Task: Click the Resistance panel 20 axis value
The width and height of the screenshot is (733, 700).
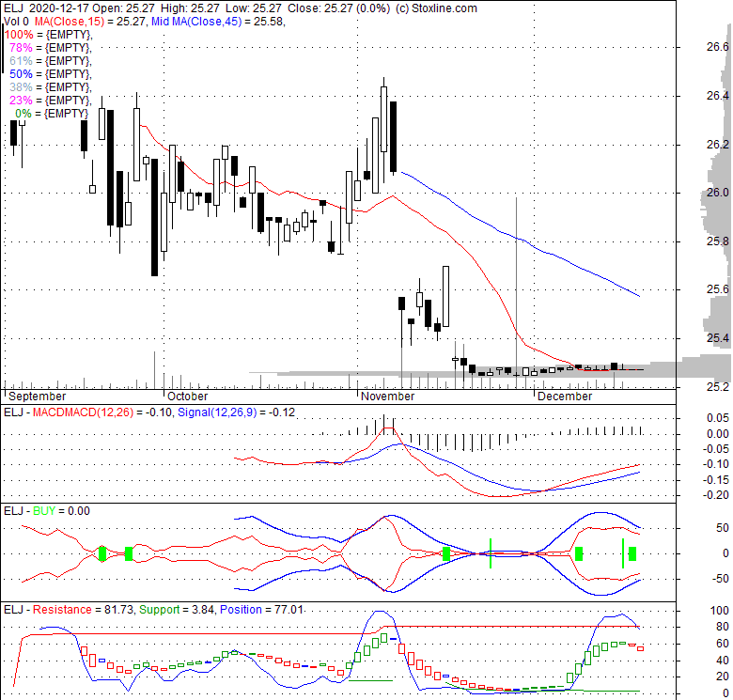Action: point(723,677)
